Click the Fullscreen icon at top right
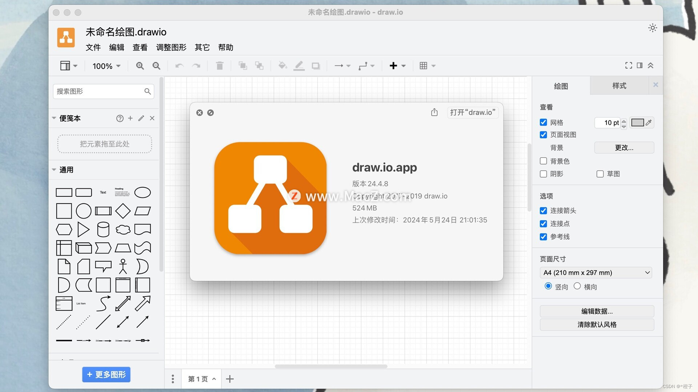The image size is (698, 392). pos(629,65)
